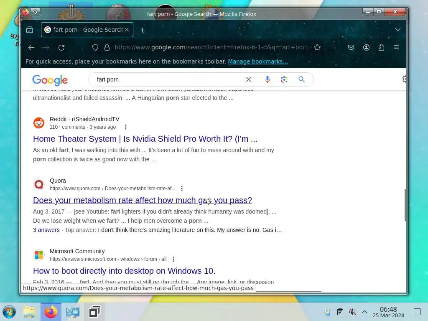
Task: Open the Microsoft Community result's more options dots
Action: tap(173, 259)
